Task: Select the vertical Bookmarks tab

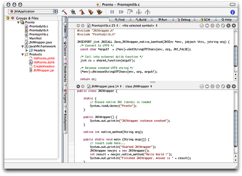Action: coord(65,73)
